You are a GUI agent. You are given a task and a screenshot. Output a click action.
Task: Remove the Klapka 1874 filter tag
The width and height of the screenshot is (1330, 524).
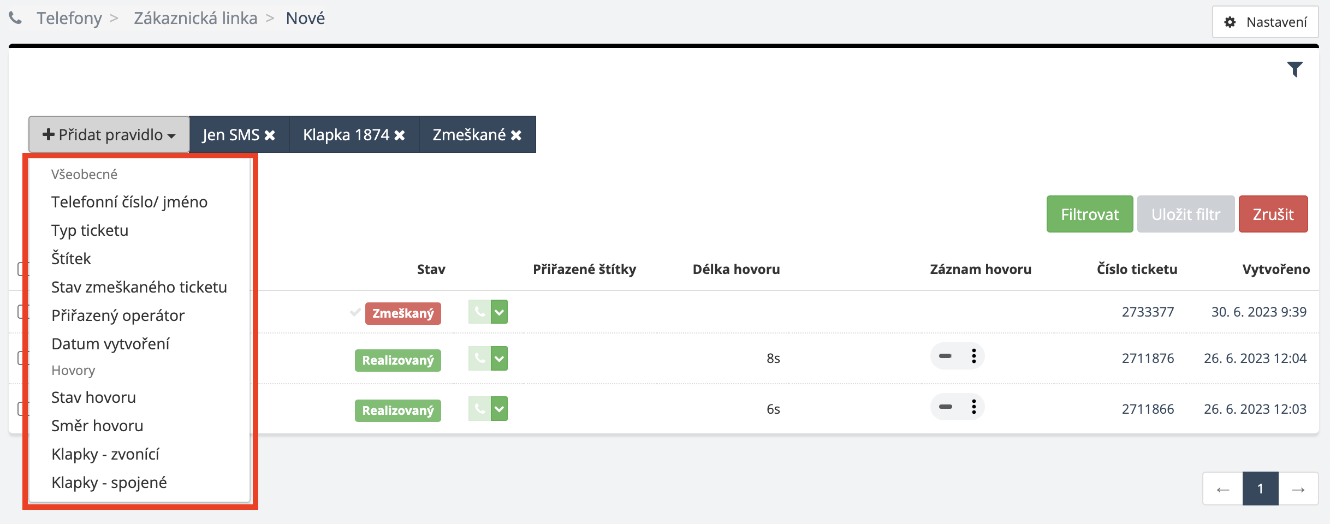coord(400,135)
